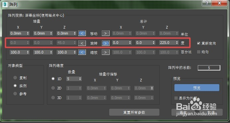Click the 移动 label
The image size is (230, 123).
(94, 34)
